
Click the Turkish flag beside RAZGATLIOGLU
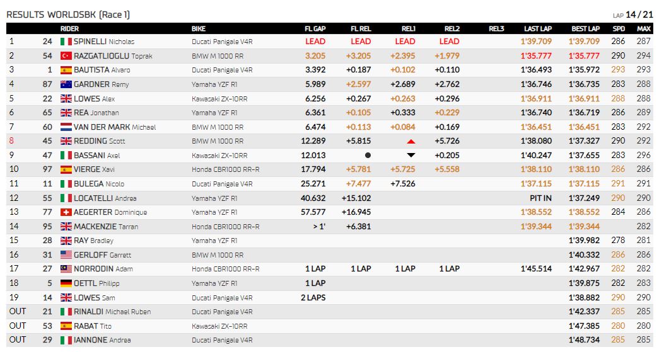(x=66, y=56)
